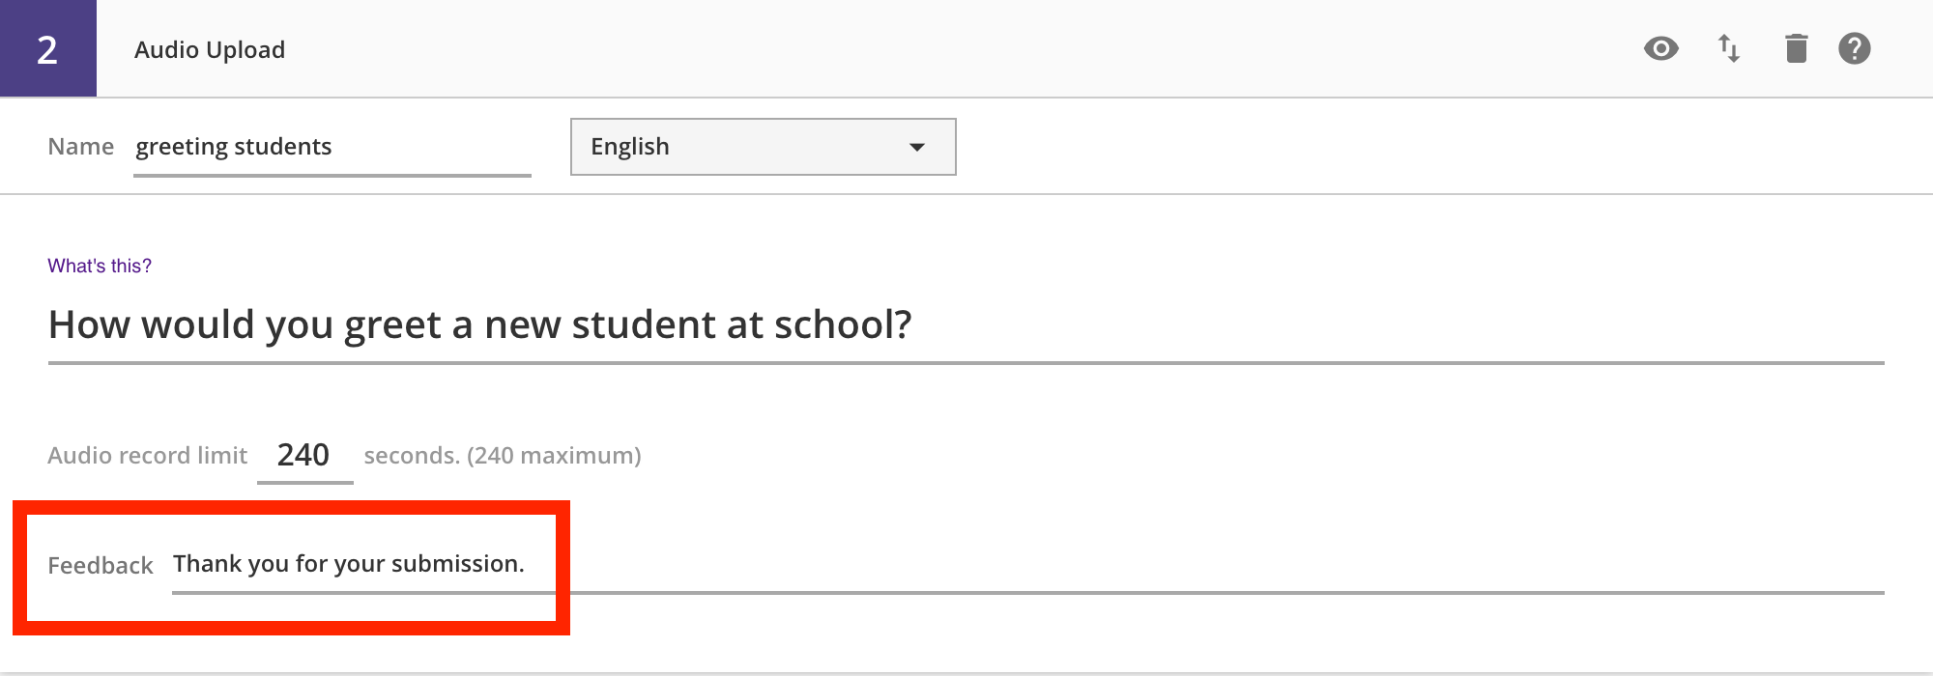Select the purple item number 2 badge
1933x676 pixels.
47,48
